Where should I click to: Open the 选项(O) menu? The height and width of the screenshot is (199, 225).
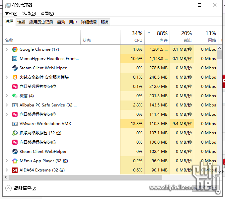[x=29, y=14]
